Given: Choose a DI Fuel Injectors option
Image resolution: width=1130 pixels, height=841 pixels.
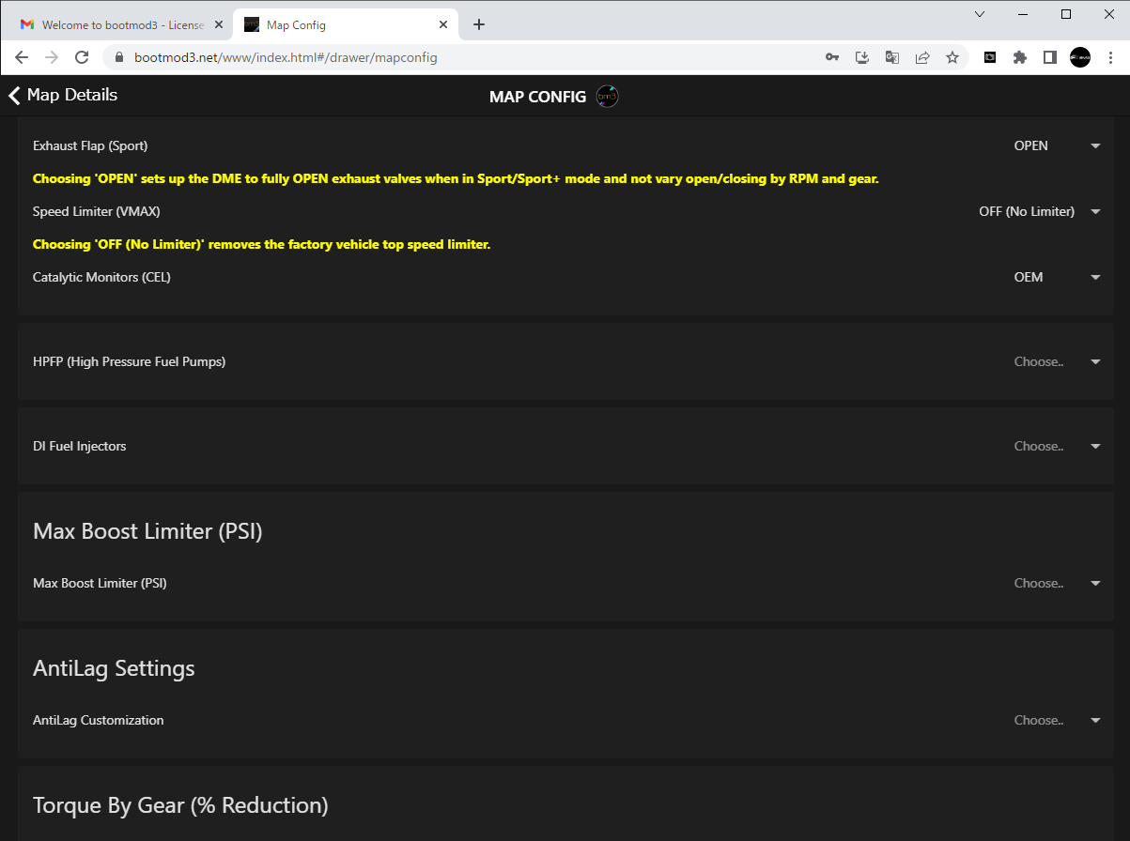Looking at the screenshot, I should 1057,446.
